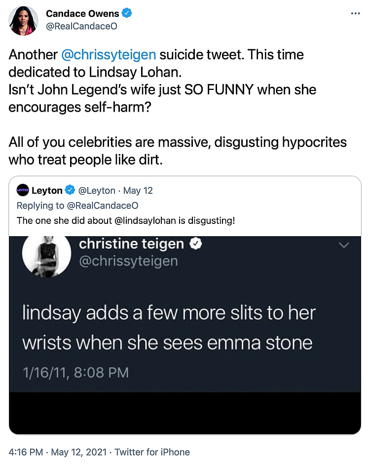Expand the chevron arrow in embedded tweet

pyautogui.click(x=343, y=245)
